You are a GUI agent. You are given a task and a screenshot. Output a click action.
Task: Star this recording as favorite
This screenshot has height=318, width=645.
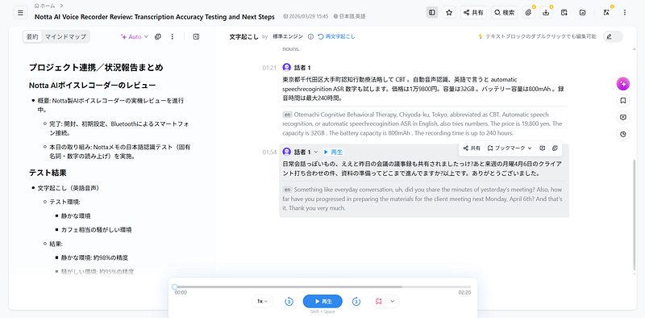click(449, 12)
